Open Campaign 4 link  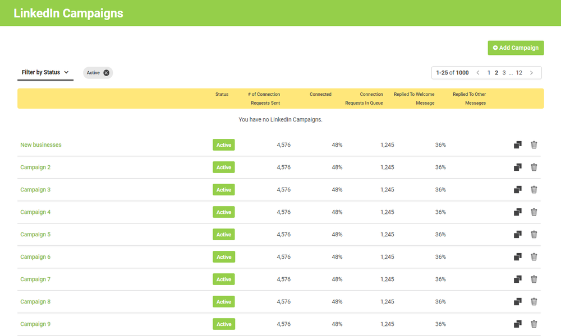(x=35, y=212)
